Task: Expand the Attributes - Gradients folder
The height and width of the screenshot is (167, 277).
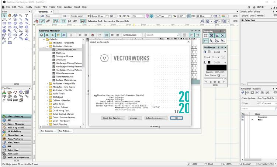Action: click(47, 43)
